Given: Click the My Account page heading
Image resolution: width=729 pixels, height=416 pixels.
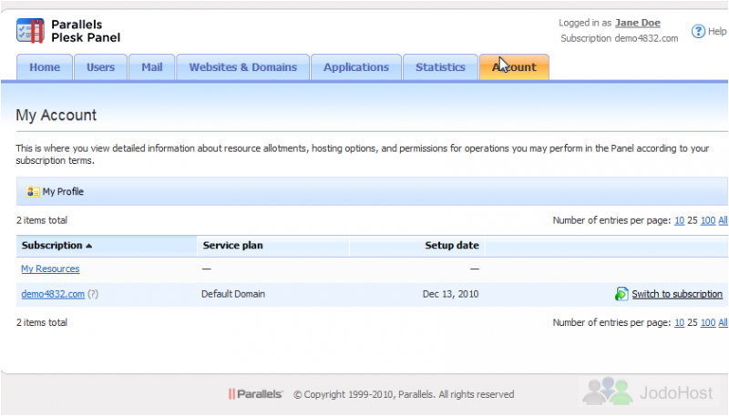Looking at the screenshot, I should pyautogui.click(x=56, y=115).
